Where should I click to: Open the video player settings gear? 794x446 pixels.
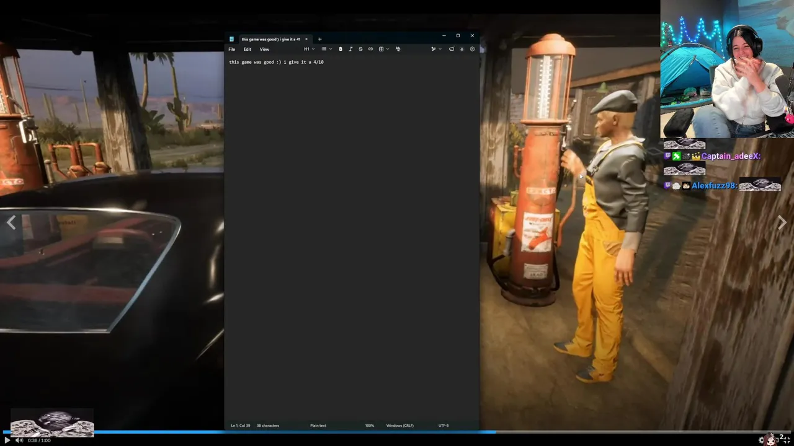click(x=762, y=440)
